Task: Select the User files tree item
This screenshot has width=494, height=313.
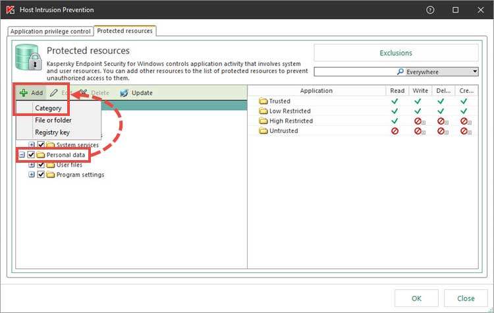Action: click(x=69, y=165)
